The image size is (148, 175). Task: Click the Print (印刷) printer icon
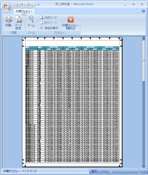click(x=9, y=21)
